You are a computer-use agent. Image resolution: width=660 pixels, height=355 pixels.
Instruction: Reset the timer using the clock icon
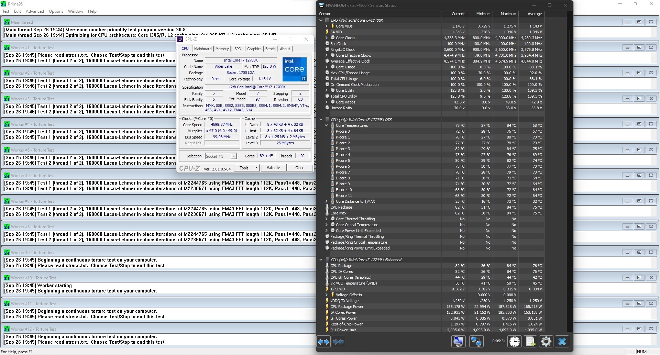[515, 342]
